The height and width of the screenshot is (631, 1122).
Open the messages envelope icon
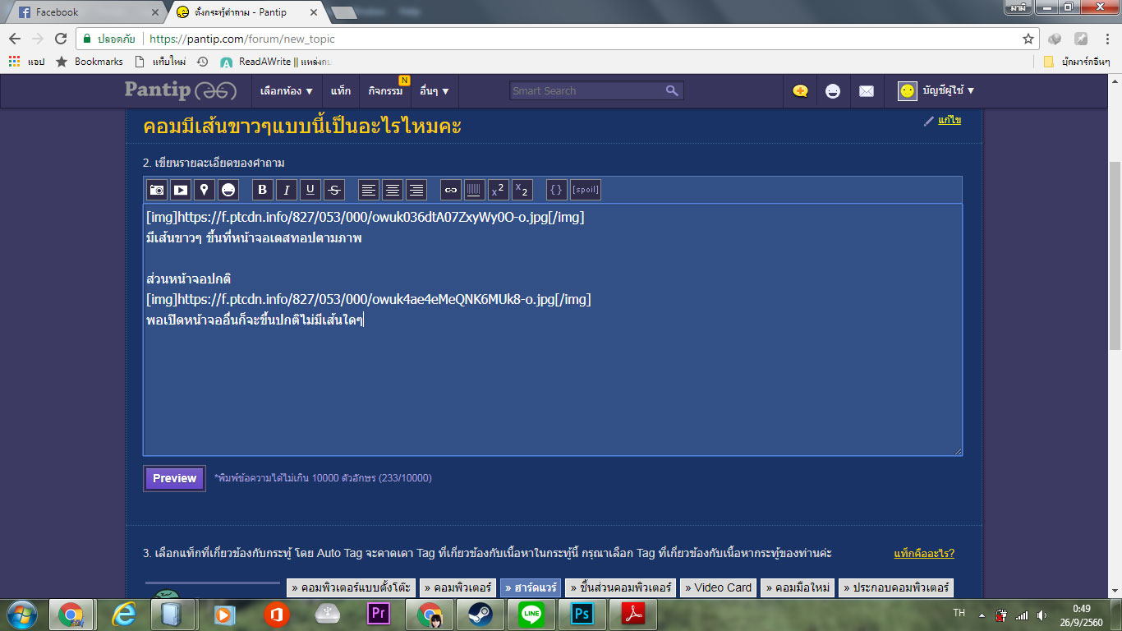tap(867, 91)
